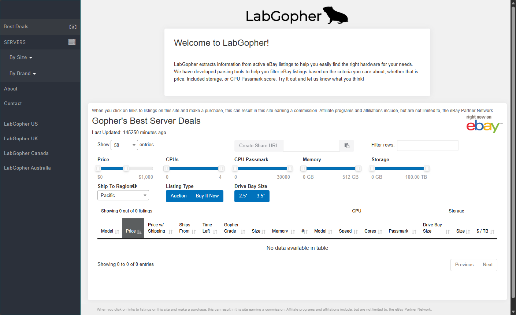Toggle the Buy It Now listing type
This screenshot has width=516, height=315.
[207, 196]
